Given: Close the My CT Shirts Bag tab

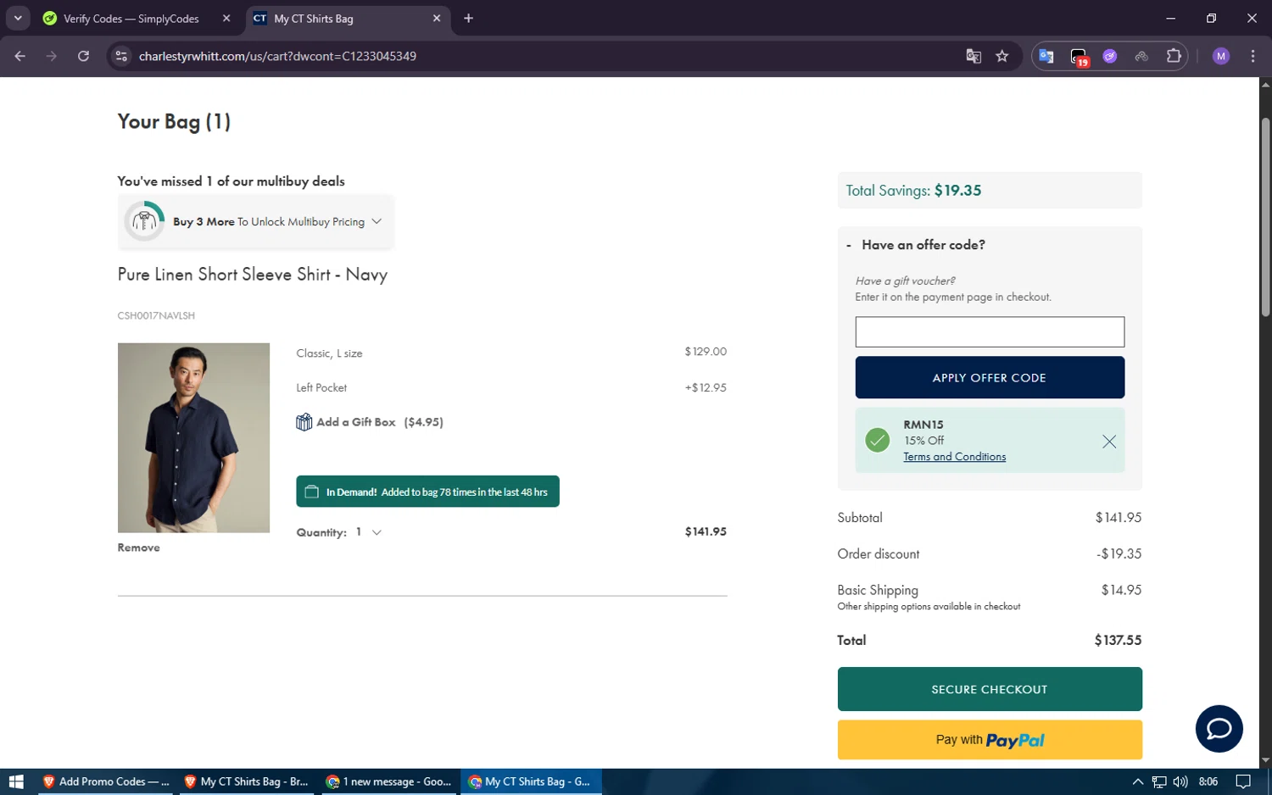Looking at the screenshot, I should click(437, 18).
